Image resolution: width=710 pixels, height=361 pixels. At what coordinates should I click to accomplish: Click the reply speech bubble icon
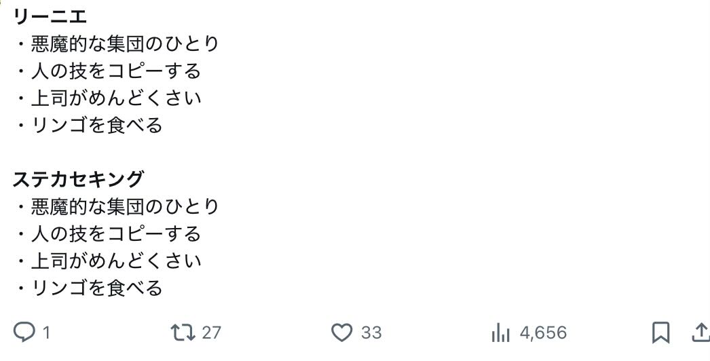click(25, 332)
